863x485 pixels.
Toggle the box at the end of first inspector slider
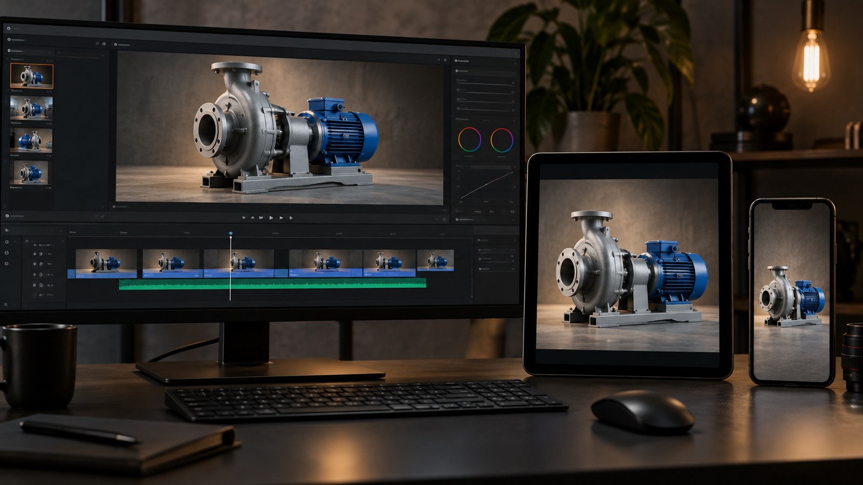[513, 84]
